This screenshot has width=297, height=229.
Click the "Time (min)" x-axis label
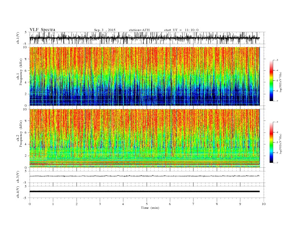click(150, 208)
